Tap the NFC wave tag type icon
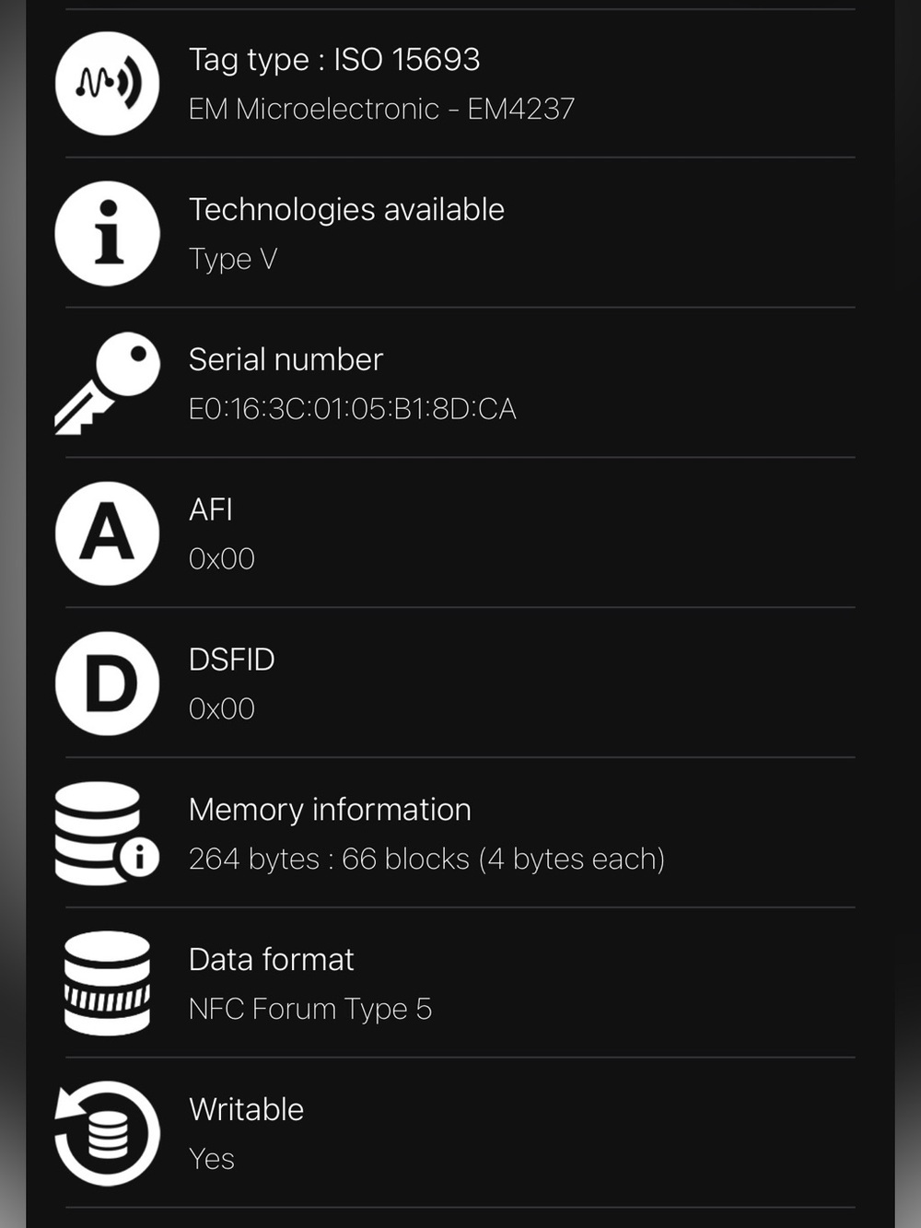The image size is (921, 1228). 107,84
